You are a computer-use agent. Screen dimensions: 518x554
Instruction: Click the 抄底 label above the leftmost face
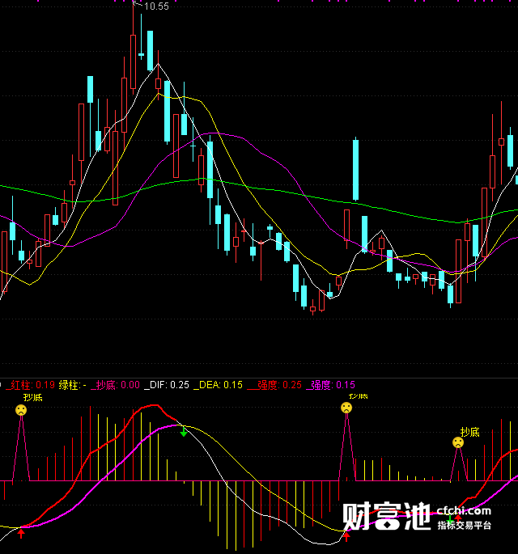(x=33, y=397)
